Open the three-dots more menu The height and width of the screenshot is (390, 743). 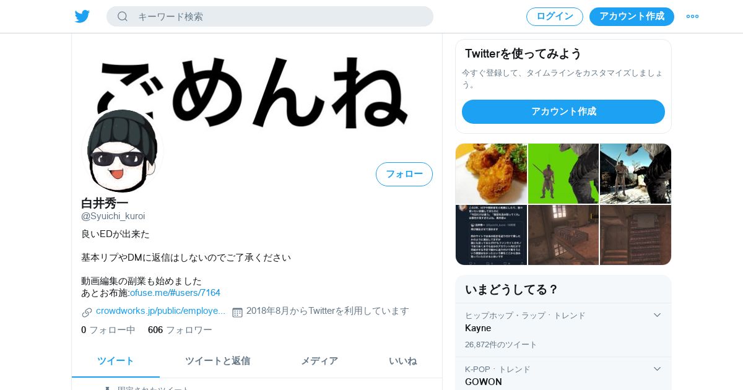click(x=692, y=16)
